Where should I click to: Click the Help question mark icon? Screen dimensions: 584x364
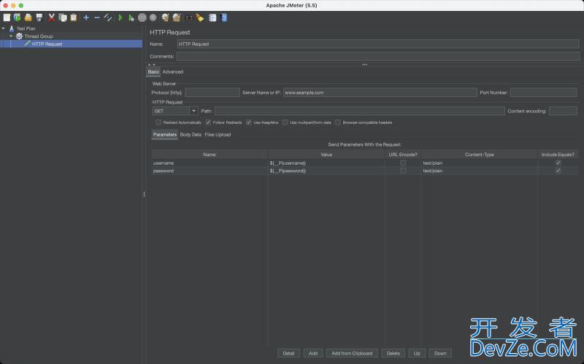click(x=224, y=18)
